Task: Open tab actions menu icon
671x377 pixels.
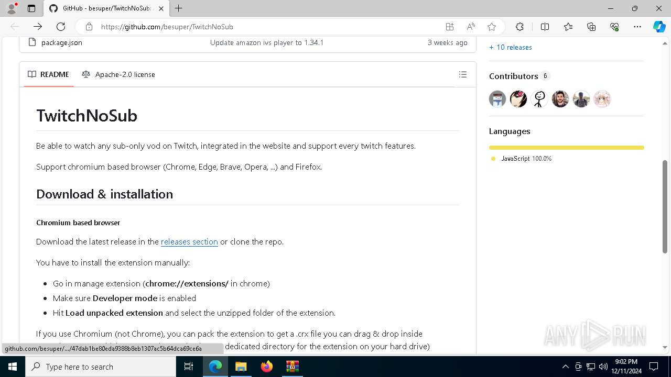Action: point(31,8)
